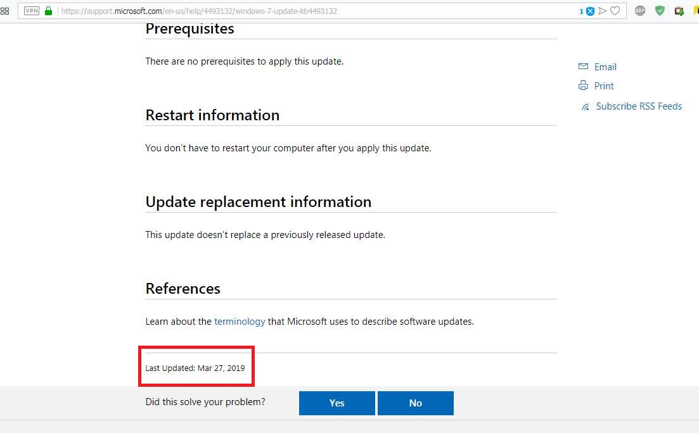Click the green padlock security icon

pos(49,11)
